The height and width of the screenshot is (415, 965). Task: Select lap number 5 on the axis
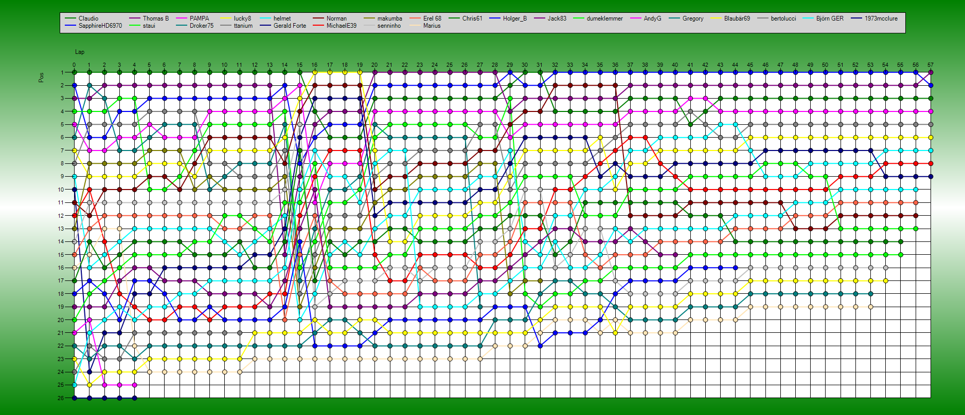coord(149,65)
